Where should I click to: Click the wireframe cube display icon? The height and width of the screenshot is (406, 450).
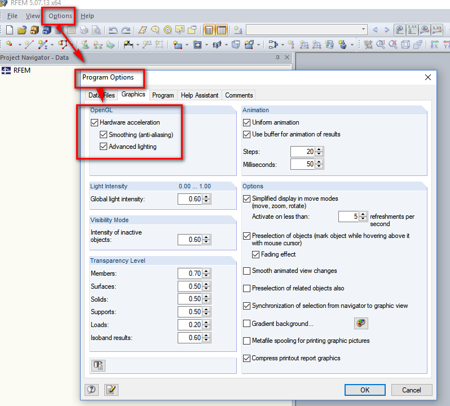pyautogui.click(x=405, y=45)
